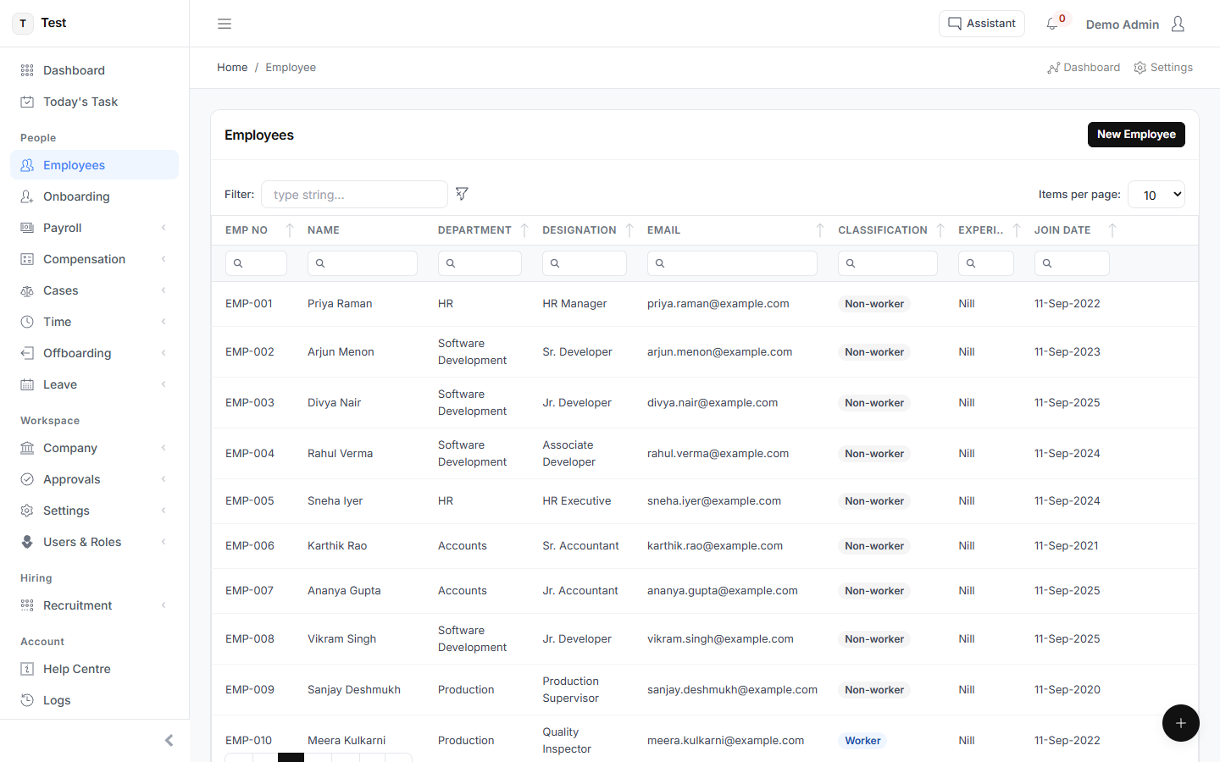Click Non-worker badge in Priya Raman row
Image resolution: width=1220 pixels, height=762 pixels.
pyautogui.click(x=874, y=304)
